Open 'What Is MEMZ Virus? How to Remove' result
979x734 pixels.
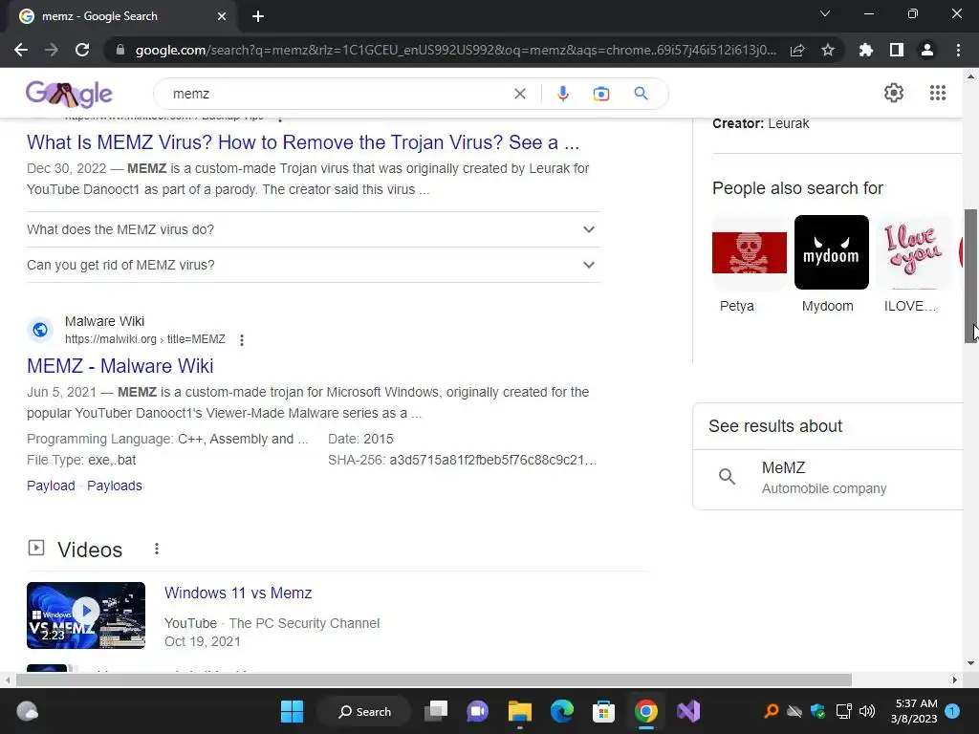pos(303,142)
